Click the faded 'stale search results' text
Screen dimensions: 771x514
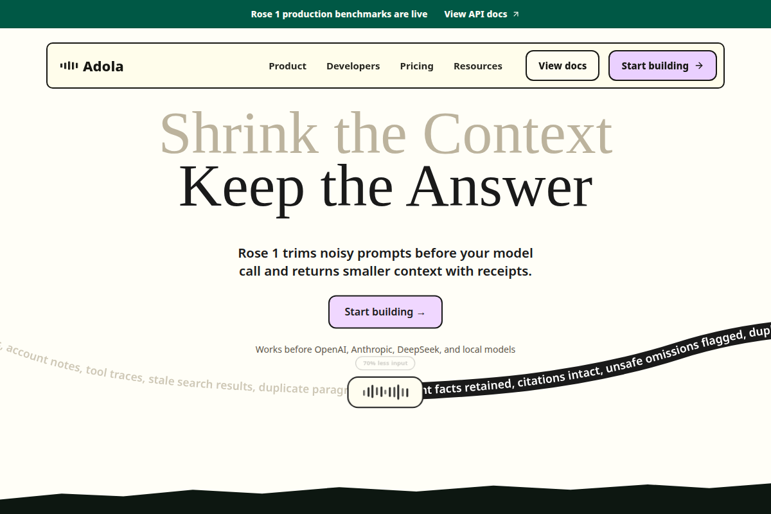click(x=200, y=383)
